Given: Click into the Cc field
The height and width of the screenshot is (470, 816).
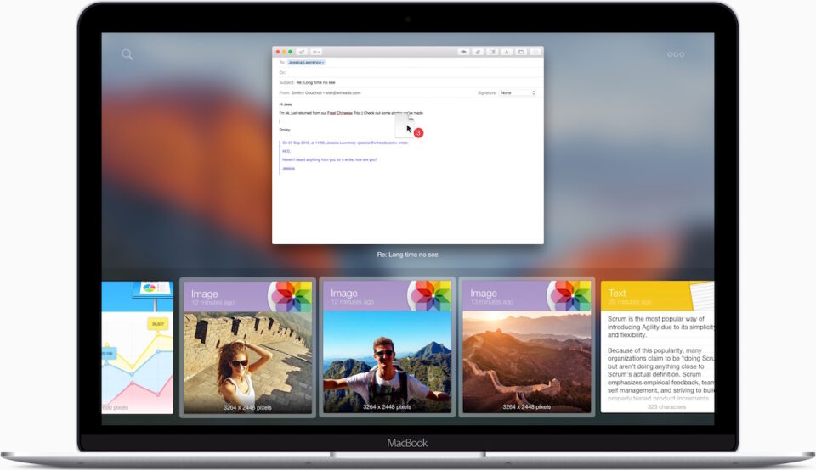Looking at the screenshot, I should (x=407, y=72).
